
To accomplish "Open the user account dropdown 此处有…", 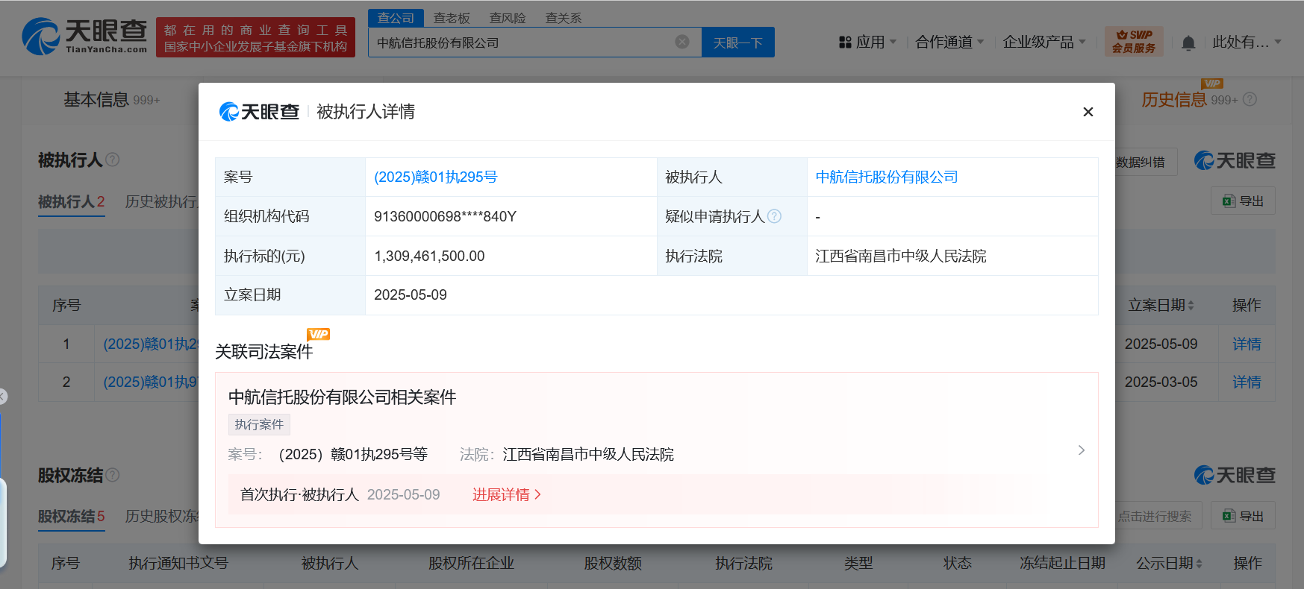I will click(x=1246, y=42).
